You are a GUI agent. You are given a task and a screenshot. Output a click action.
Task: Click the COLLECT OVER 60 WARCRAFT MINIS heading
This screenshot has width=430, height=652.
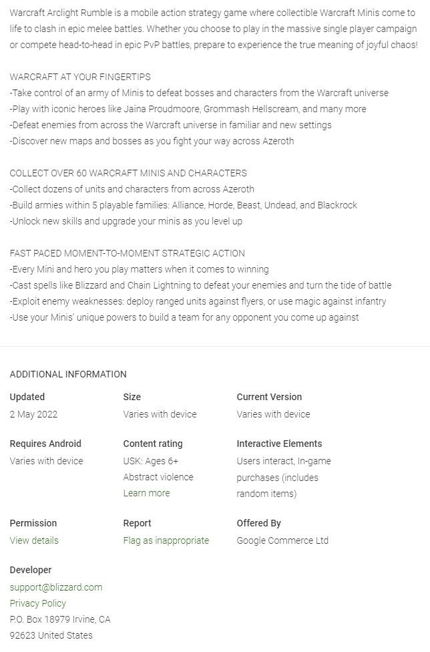tap(128, 173)
